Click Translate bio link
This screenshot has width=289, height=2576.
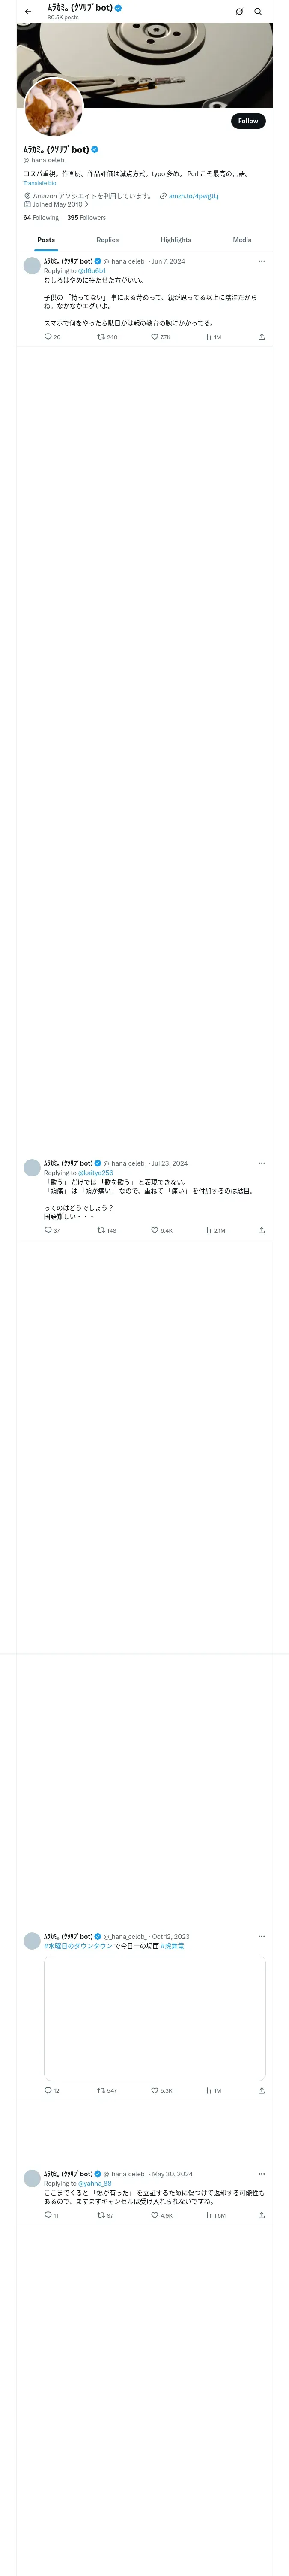(40, 183)
